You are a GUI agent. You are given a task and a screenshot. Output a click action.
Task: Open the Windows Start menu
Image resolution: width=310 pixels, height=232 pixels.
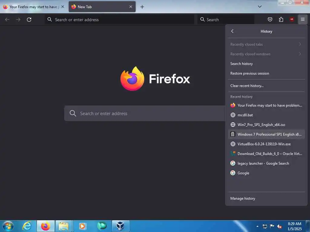[x=8, y=226]
